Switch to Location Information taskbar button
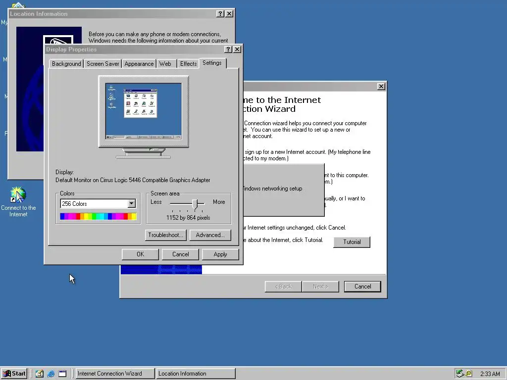 point(195,374)
